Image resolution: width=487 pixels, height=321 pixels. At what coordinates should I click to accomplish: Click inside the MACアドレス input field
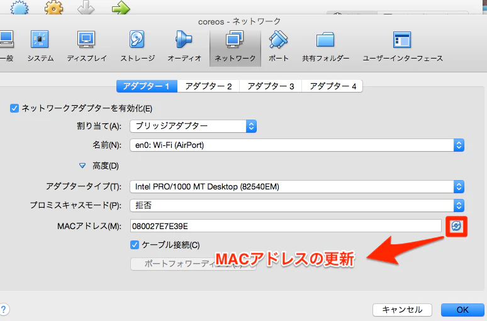(x=286, y=226)
